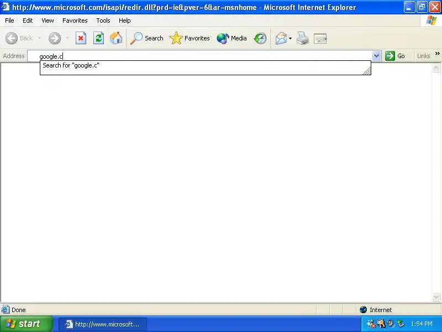Viewport: 442px width, 332px height.
Task: Click the green Go button
Action: click(x=395, y=56)
